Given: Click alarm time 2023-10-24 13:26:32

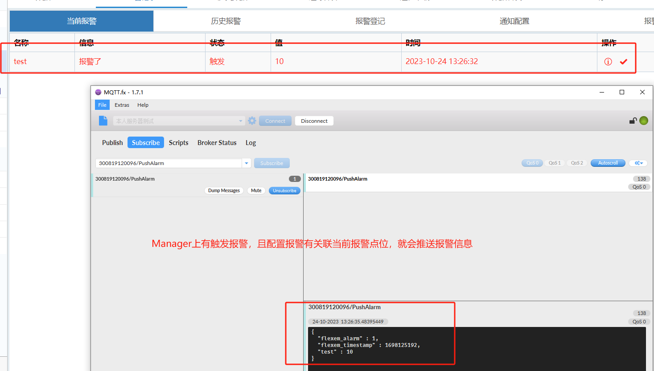Looking at the screenshot, I should coord(441,61).
